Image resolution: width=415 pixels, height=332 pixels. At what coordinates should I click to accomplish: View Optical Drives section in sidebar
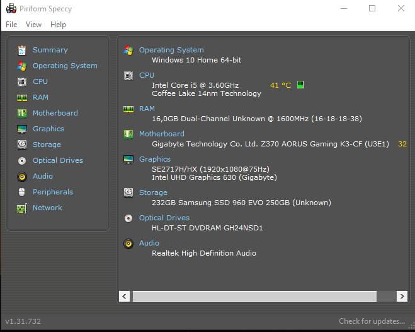pyautogui.click(x=58, y=160)
